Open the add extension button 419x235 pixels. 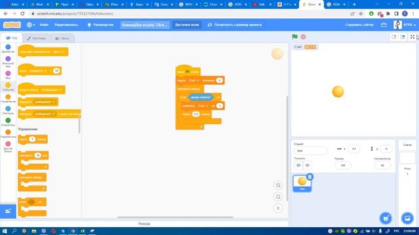click(8, 211)
